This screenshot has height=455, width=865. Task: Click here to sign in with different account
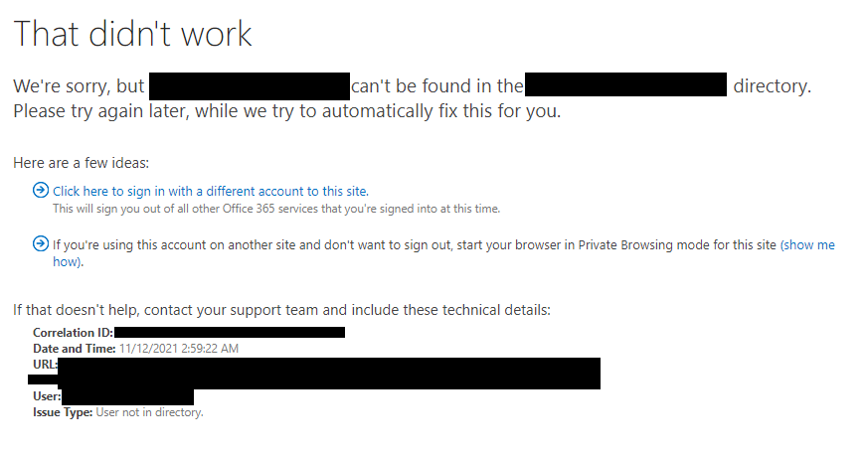211,192
